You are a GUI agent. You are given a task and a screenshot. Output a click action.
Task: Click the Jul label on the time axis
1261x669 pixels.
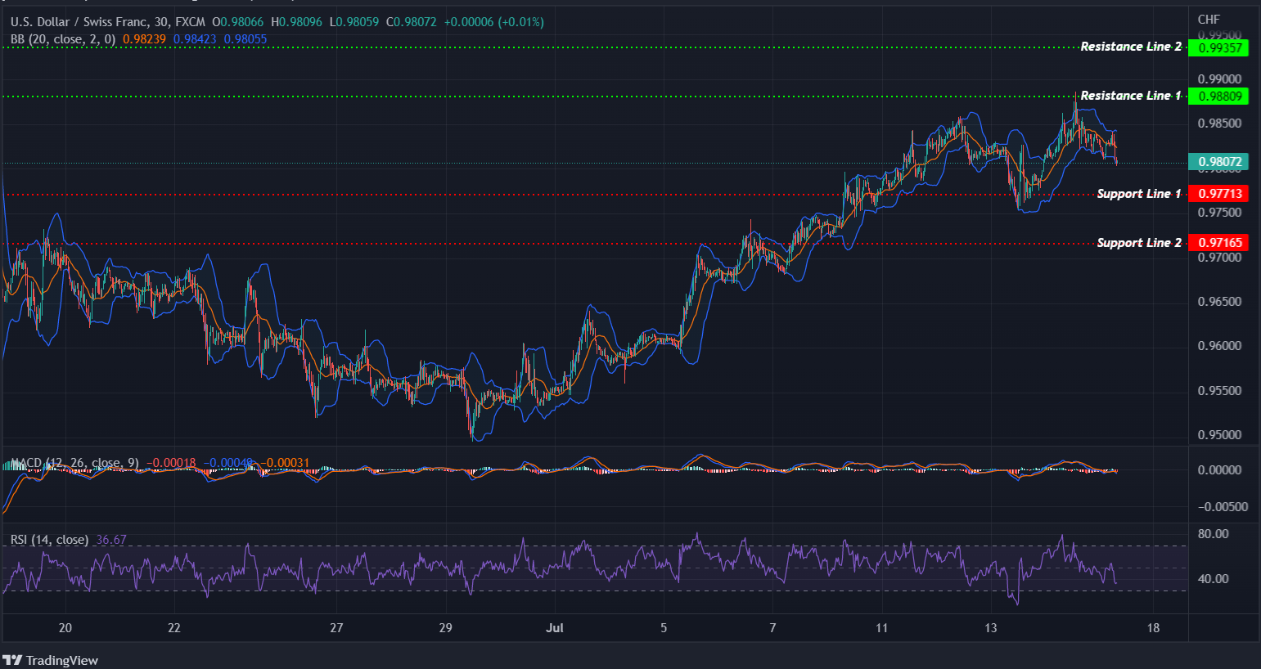[555, 628]
